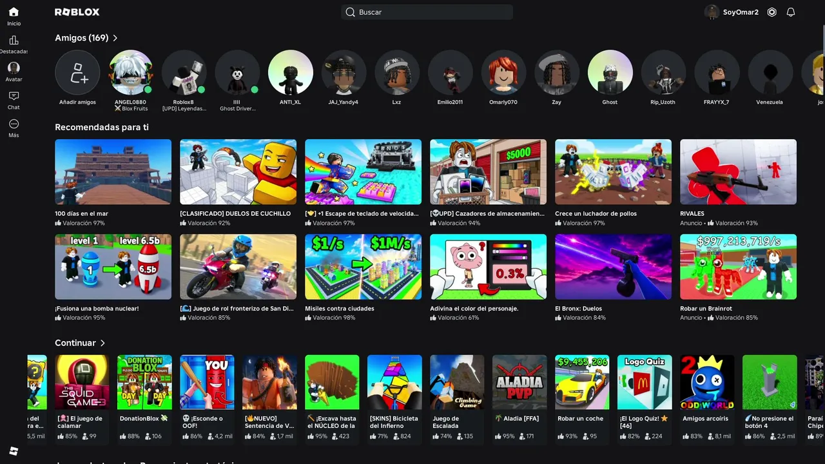Image resolution: width=825 pixels, height=464 pixels.
Task: Open friend Ghost's avatar
Action: (610, 72)
